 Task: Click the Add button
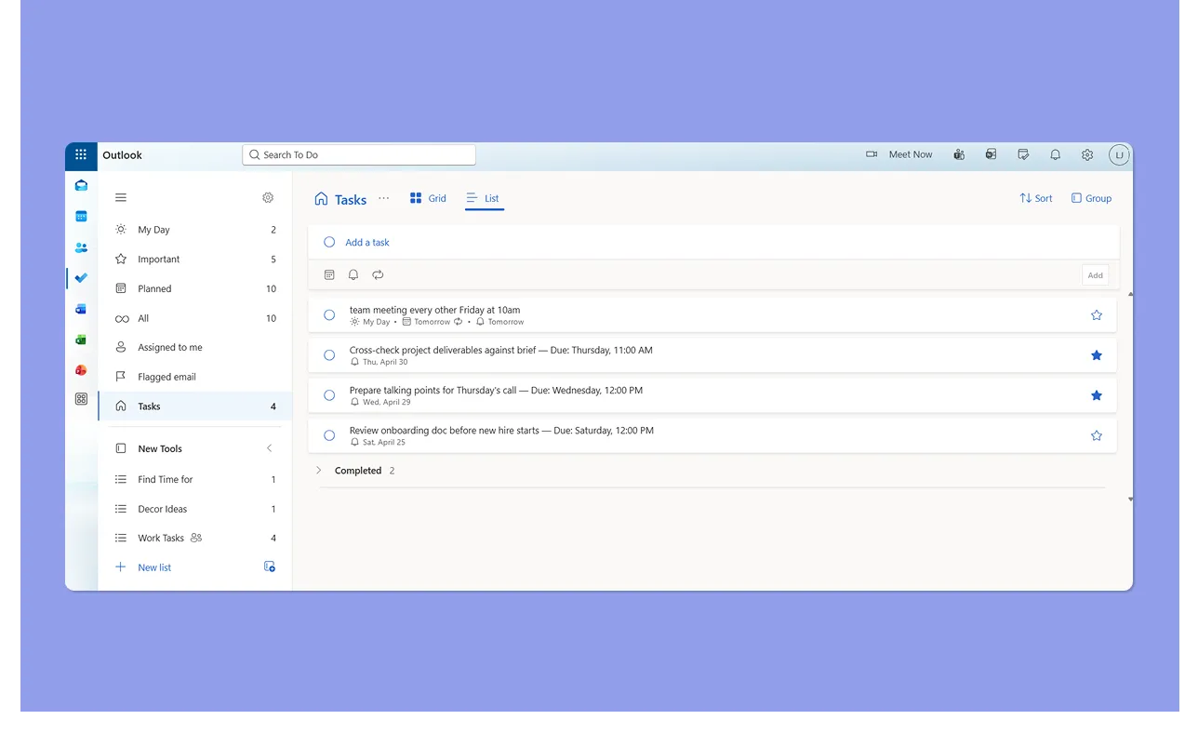pyautogui.click(x=1096, y=274)
